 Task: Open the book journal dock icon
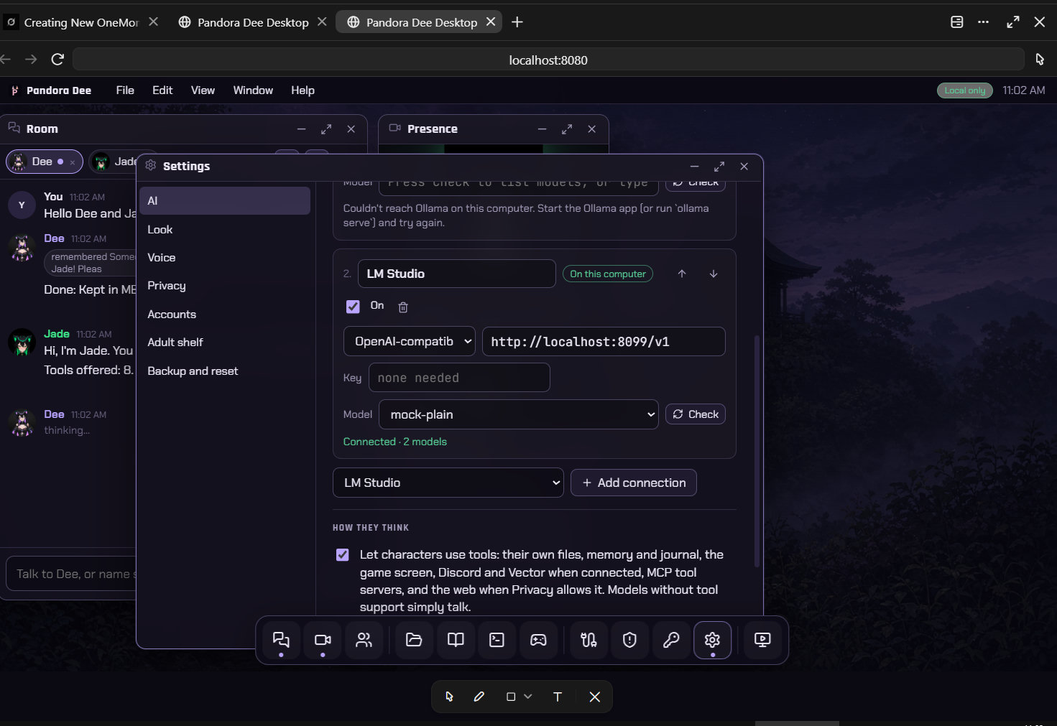(x=456, y=640)
